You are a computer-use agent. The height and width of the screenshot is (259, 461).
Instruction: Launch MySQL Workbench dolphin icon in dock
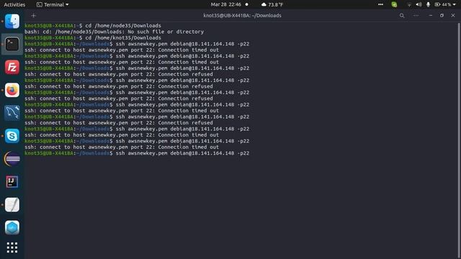point(12,113)
